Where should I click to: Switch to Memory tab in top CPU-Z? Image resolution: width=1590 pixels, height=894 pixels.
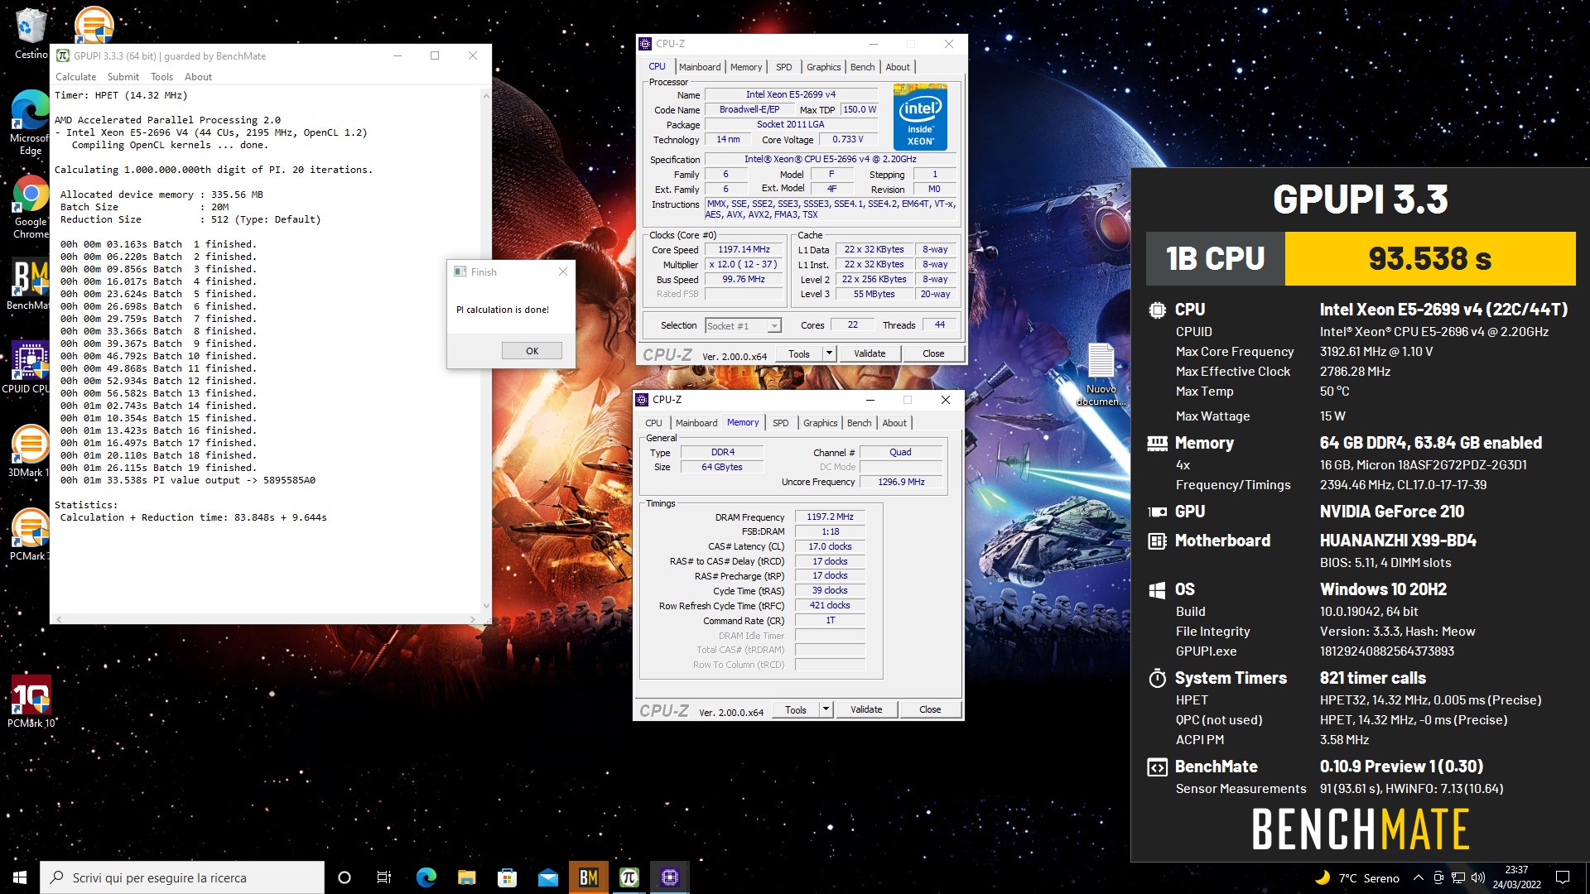click(746, 67)
